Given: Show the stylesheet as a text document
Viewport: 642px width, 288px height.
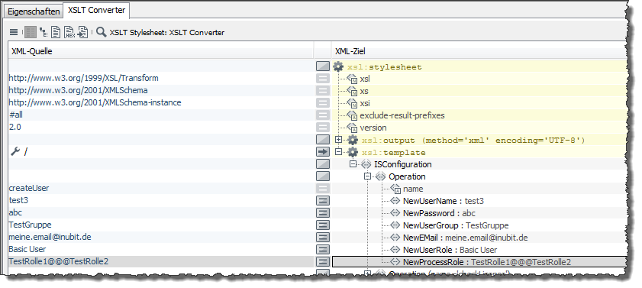Looking at the screenshot, I should click(56, 32).
